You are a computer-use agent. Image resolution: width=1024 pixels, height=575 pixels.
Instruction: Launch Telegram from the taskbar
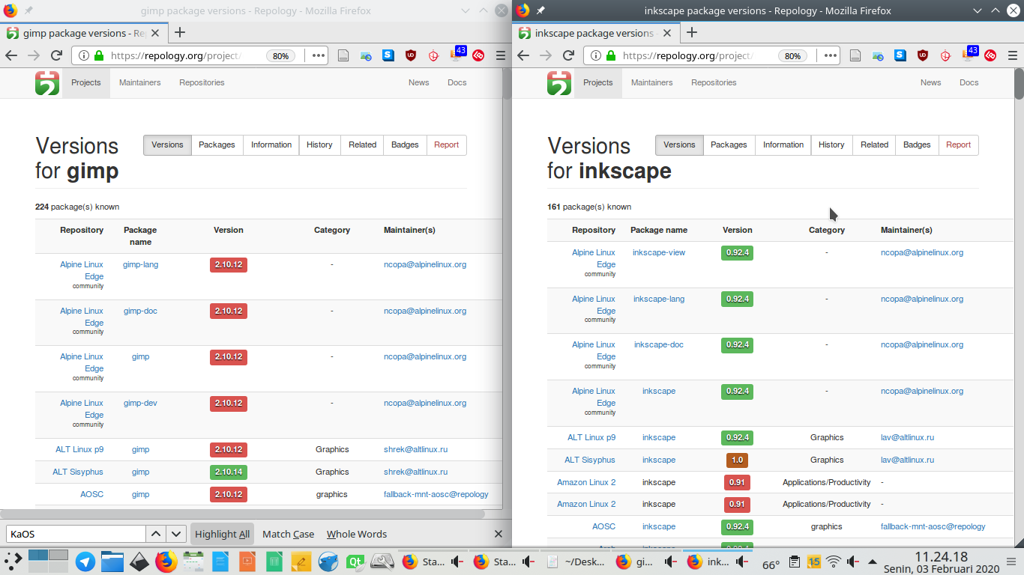85,562
